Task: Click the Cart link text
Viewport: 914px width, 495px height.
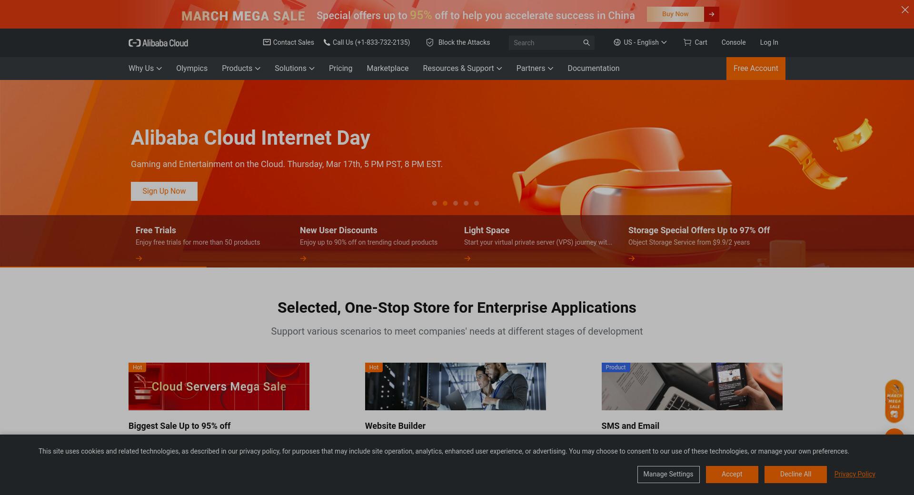Action: tap(701, 42)
